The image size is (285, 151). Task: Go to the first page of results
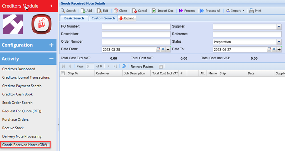[63, 66]
